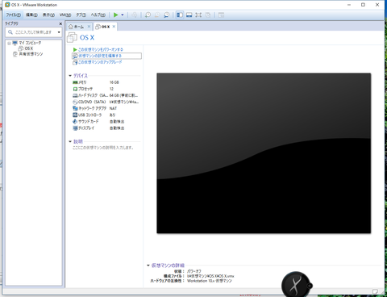The image size is (387, 297).
Task: Close the ライブラリ panel
Action: pos(60,23)
